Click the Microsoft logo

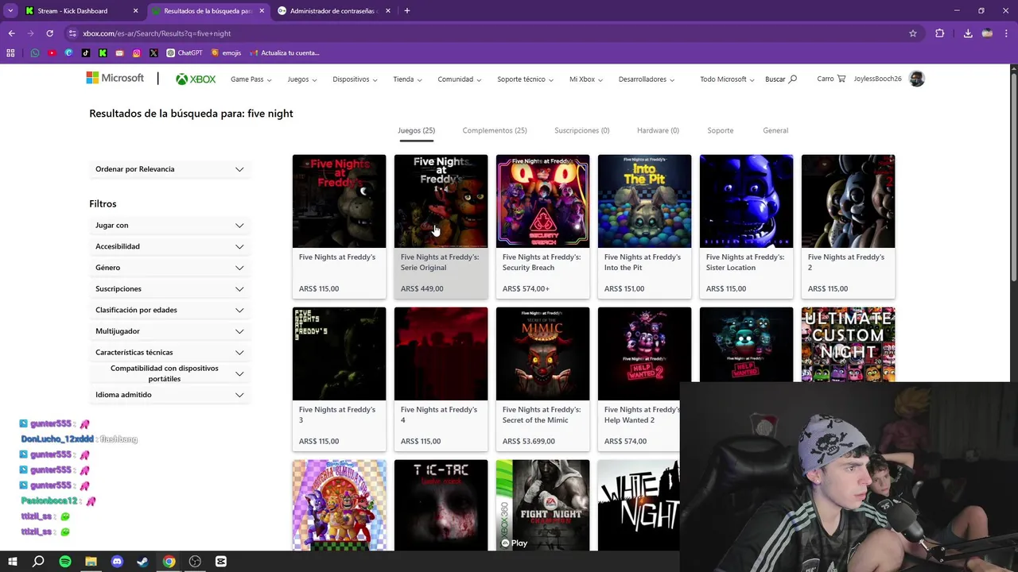point(115,78)
